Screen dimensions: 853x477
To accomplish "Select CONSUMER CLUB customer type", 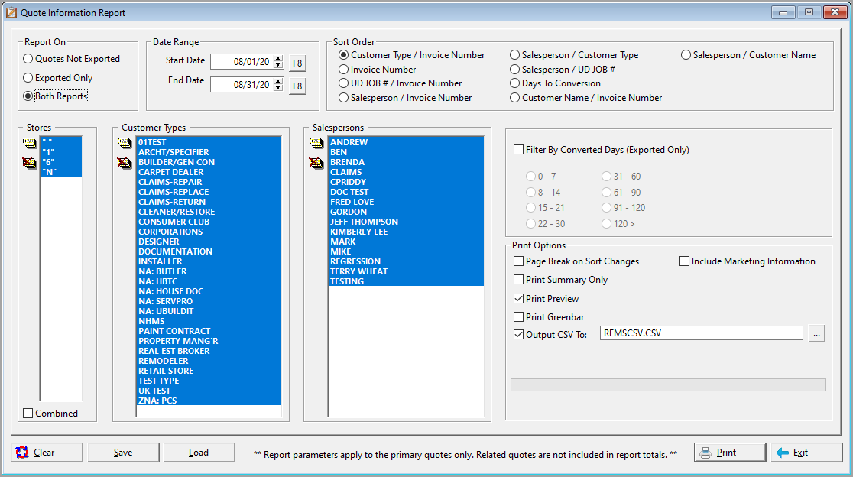I will point(209,222).
